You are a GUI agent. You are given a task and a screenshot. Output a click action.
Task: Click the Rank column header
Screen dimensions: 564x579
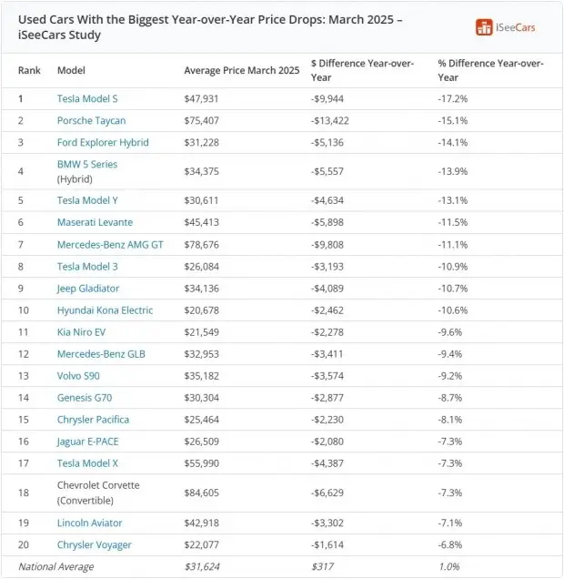click(x=29, y=70)
